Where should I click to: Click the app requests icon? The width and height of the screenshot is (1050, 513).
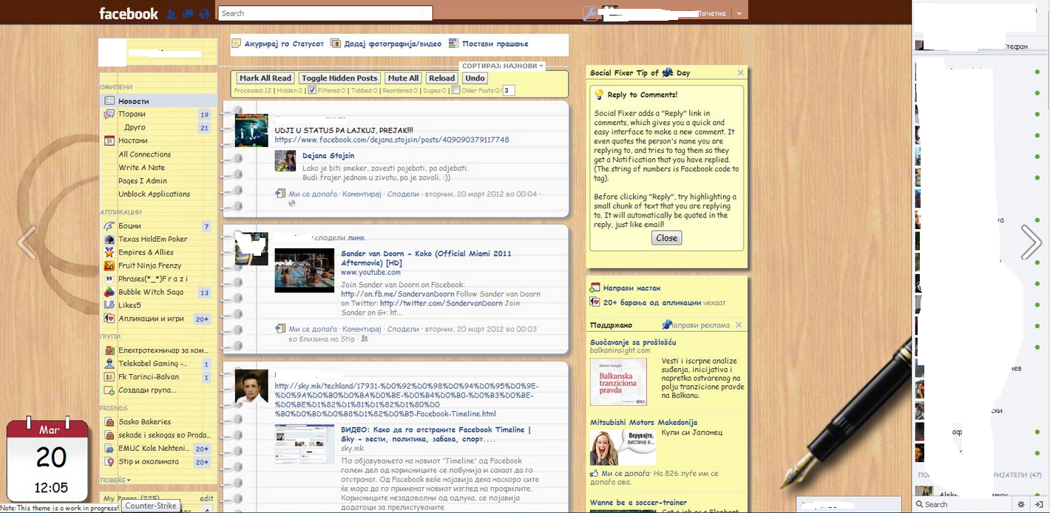tap(595, 302)
